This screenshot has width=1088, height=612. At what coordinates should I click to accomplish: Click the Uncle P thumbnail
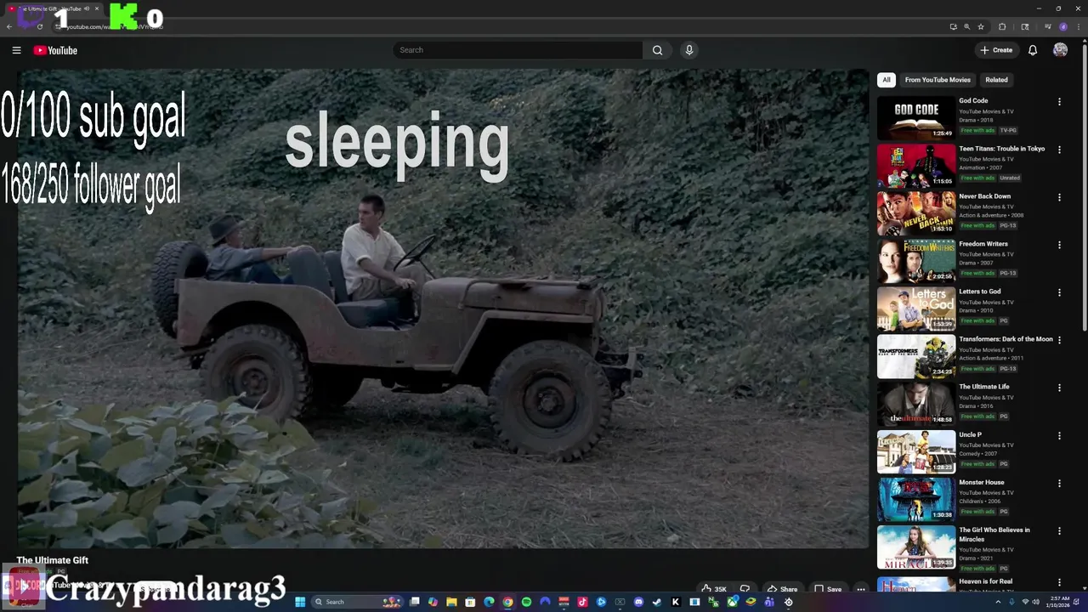(916, 451)
